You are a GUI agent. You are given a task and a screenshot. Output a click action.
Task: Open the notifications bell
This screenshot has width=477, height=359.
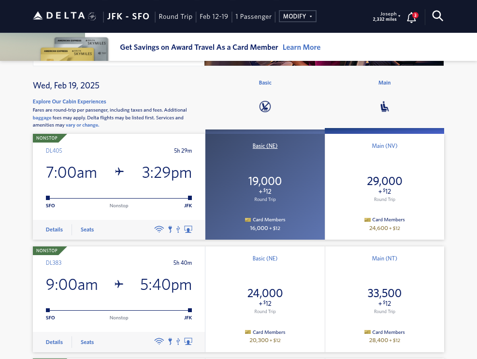[412, 17]
